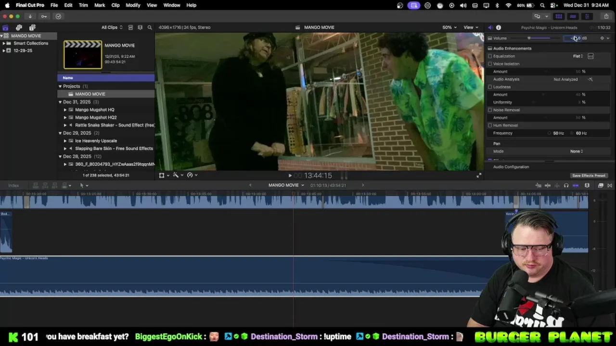Open the Edit menu

(x=68, y=5)
